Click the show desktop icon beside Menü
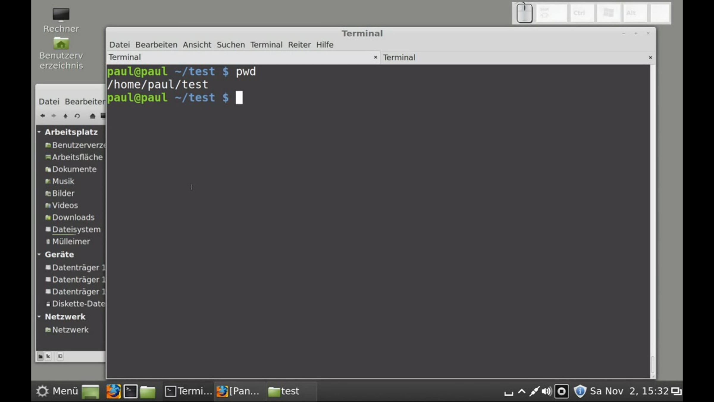Image resolution: width=714 pixels, height=402 pixels. coord(90,391)
